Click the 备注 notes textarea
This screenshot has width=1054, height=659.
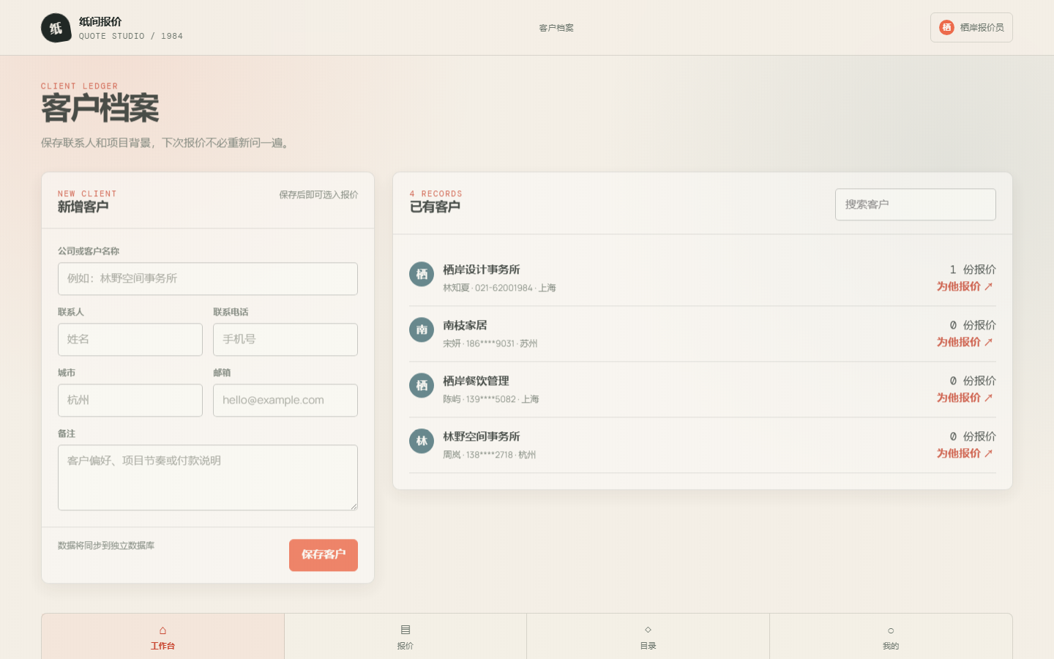[x=208, y=477]
